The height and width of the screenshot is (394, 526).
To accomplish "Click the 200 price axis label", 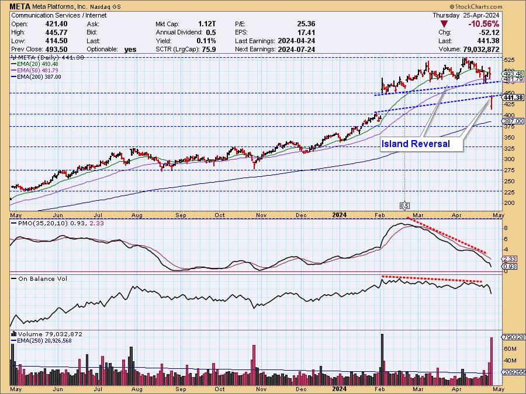I will pyautogui.click(x=509, y=203).
